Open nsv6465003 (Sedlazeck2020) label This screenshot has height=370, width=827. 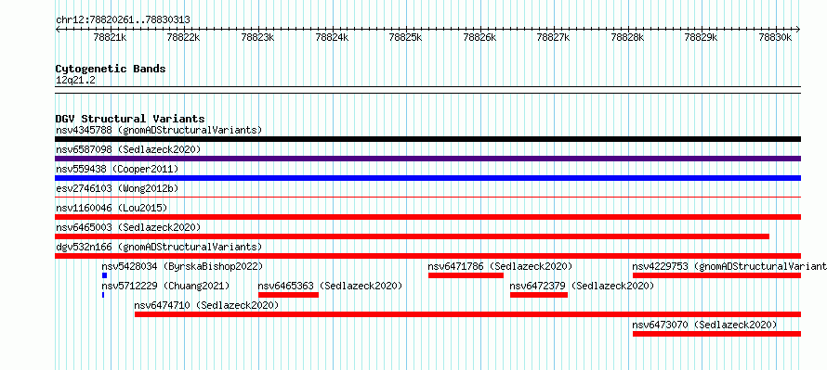click(x=128, y=227)
